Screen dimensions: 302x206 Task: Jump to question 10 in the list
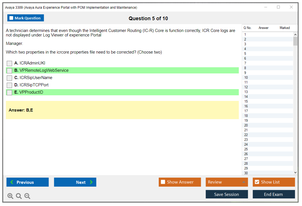246,78
